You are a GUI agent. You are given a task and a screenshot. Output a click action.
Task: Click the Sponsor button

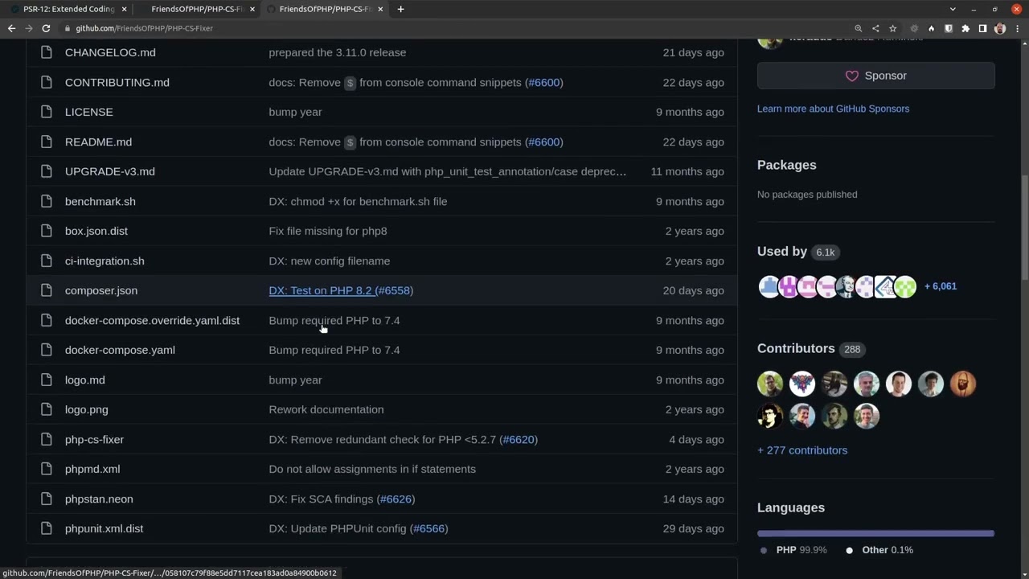[x=875, y=76]
